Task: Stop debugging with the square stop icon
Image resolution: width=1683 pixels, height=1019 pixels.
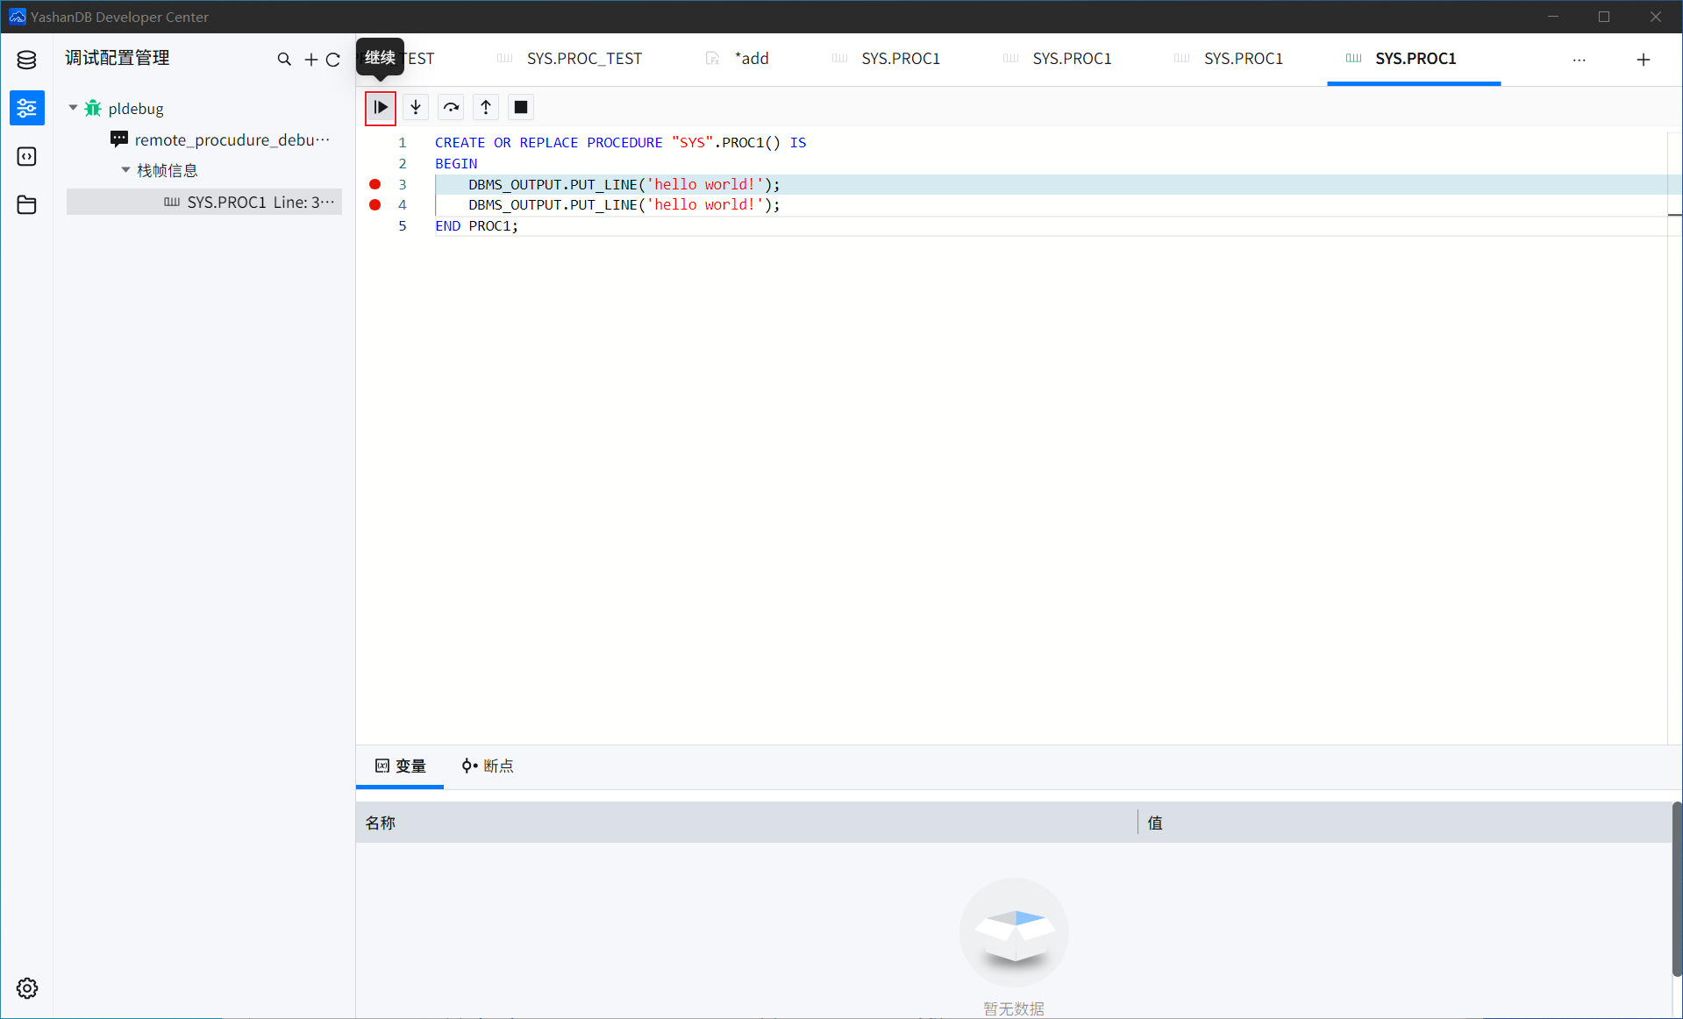Action: [521, 107]
